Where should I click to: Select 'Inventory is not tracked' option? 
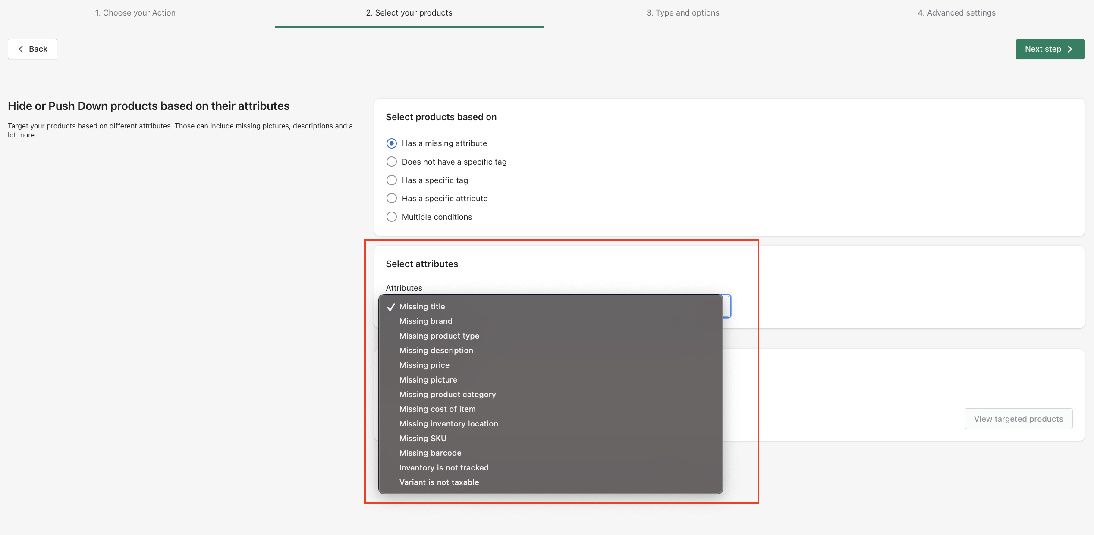click(x=444, y=468)
